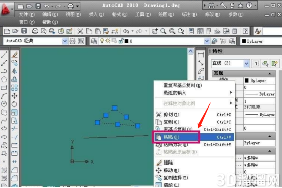Open the quick access toolbar customize arrow
This screenshot has width=282, height=188.
(77, 6)
